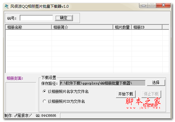Click the app icon in the title bar
Image resolution: width=175 pixels, height=122 pixels.
click(x=6, y=6)
